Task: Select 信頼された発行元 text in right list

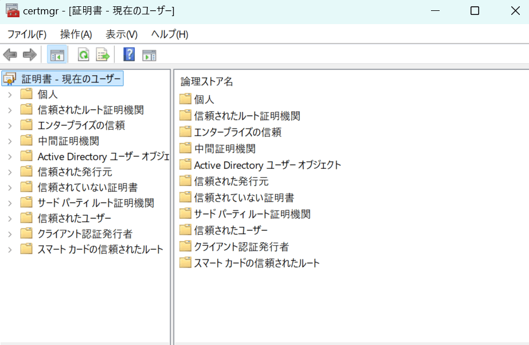Action: pos(231,181)
